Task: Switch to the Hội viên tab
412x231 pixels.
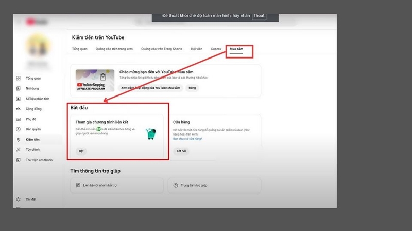Action: (x=197, y=49)
